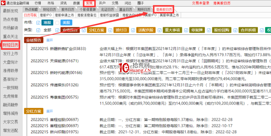This screenshot has width=271, height=136.
Task: Select 财经日历 in the sidebar
Action: pos(11,45)
